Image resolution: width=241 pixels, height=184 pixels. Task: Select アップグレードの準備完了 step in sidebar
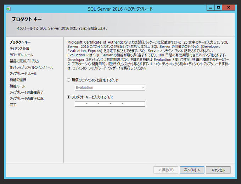27,92
